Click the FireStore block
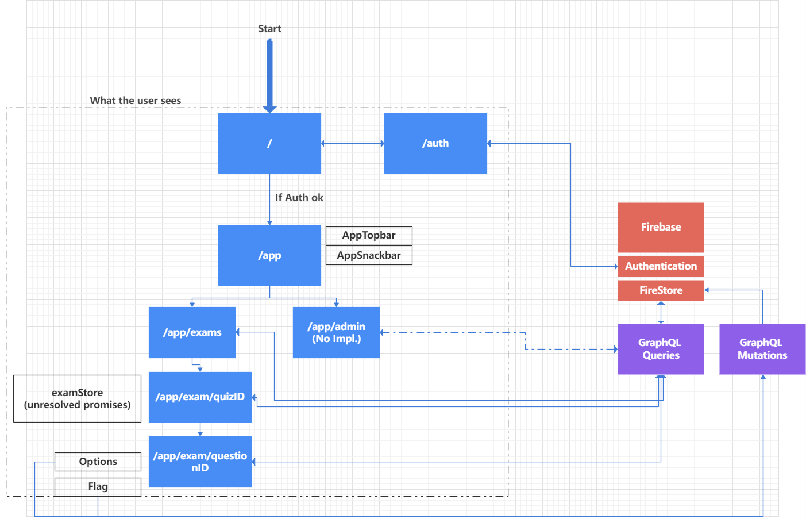This screenshot has height=526, width=806. tap(660, 290)
